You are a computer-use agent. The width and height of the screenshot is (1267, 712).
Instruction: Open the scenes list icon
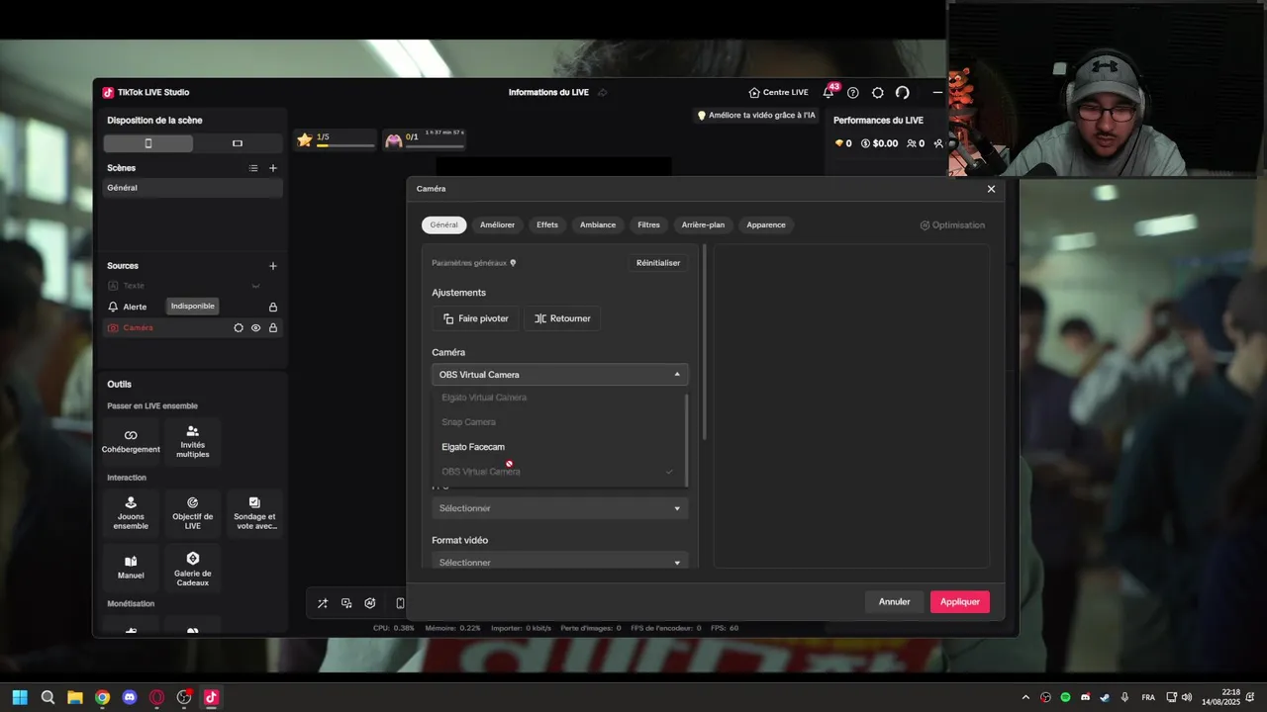tap(253, 168)
